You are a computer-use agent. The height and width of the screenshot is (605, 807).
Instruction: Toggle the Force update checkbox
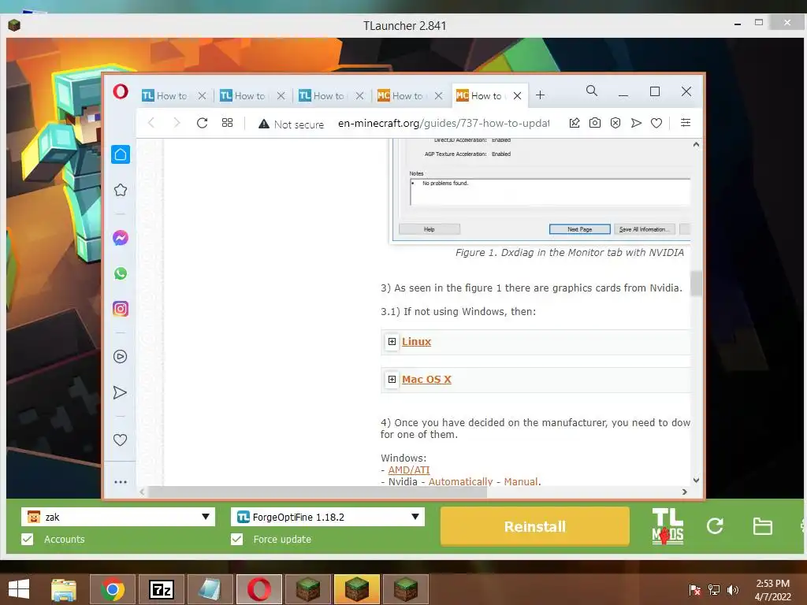pyautogui.click(x=236, y=539)
